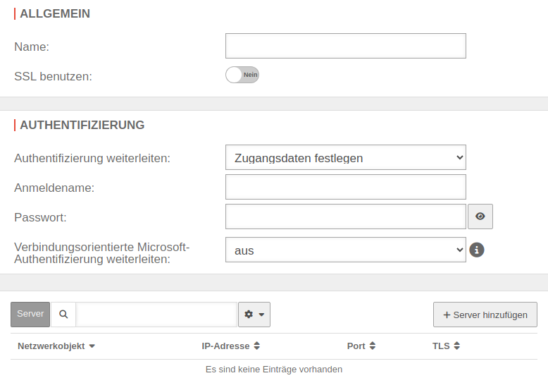Image resolution: width=548 pixels, height=390 pixels.
Task: Sort by Netzwerkobjekt column arrow
Action: pyautogui.click(x=92, y=346)
